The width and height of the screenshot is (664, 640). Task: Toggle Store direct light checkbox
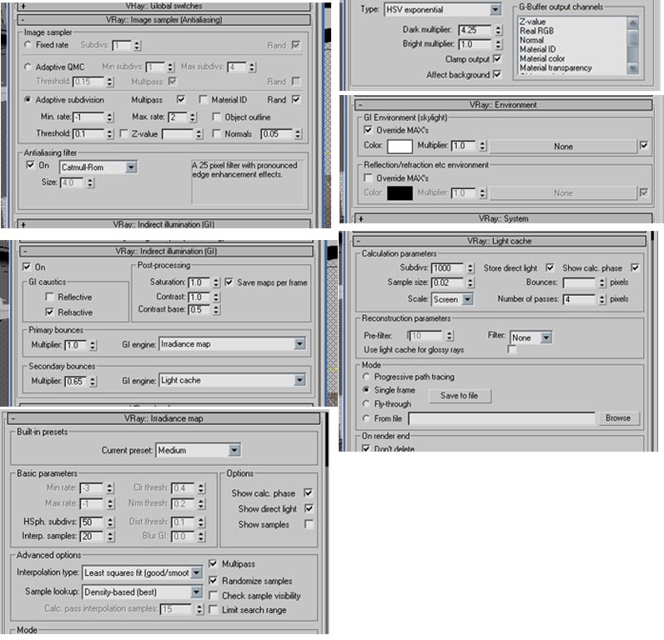click(550, 267)
